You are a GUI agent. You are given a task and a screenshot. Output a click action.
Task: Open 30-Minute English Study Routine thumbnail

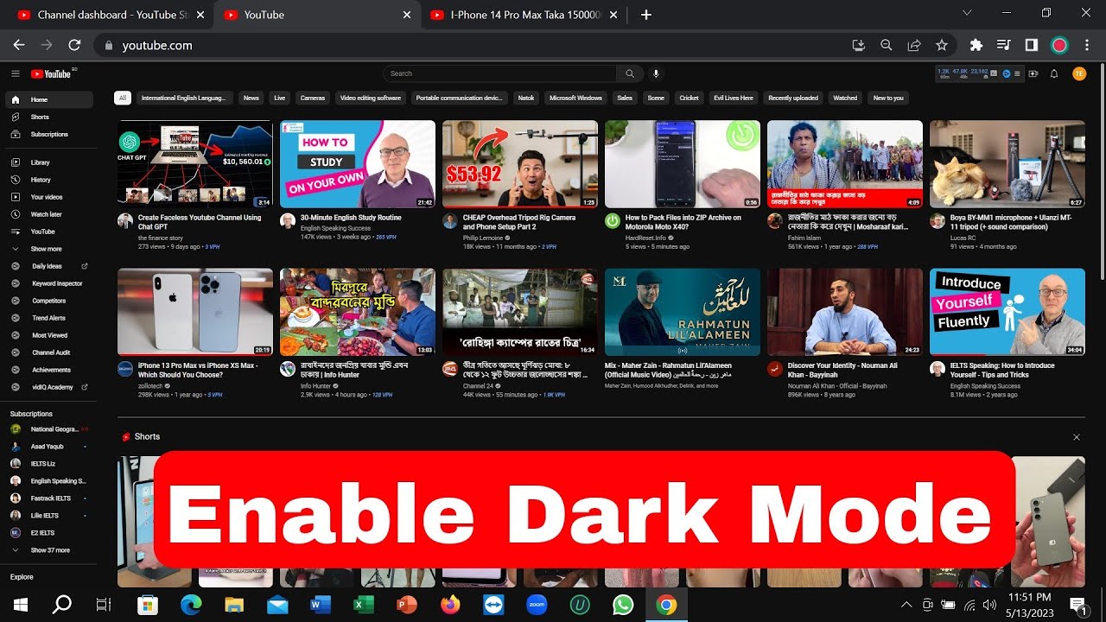(358, 164)
